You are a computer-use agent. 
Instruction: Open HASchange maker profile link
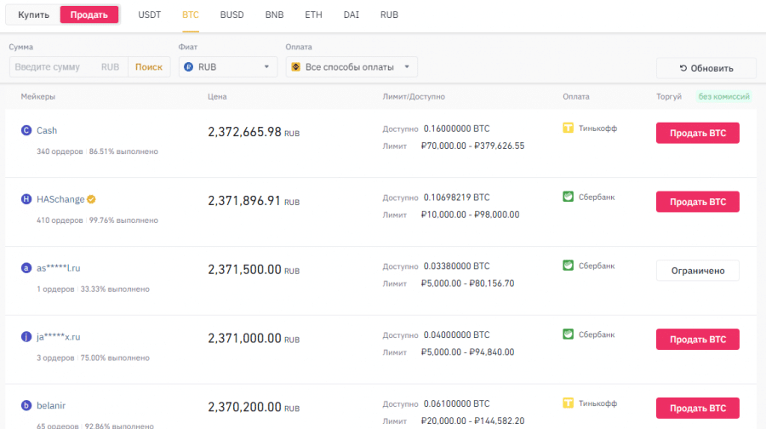[60, 199]
